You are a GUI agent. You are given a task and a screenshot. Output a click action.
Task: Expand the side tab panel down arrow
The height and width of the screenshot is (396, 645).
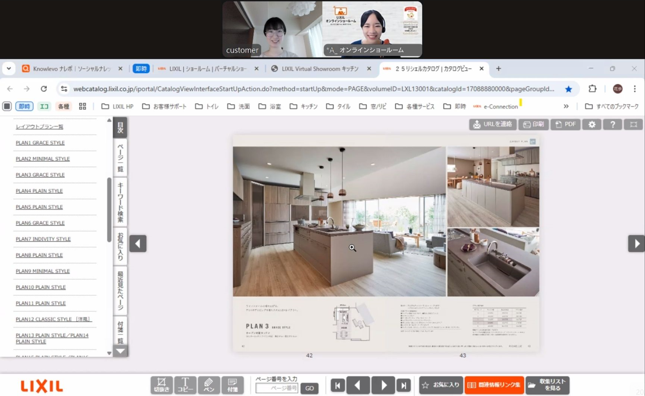(120, 351)
